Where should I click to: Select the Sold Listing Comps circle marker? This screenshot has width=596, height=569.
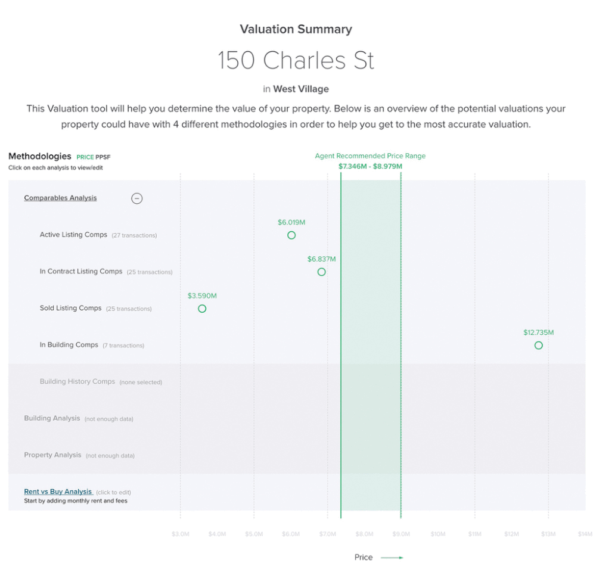[x=202, y=309]
